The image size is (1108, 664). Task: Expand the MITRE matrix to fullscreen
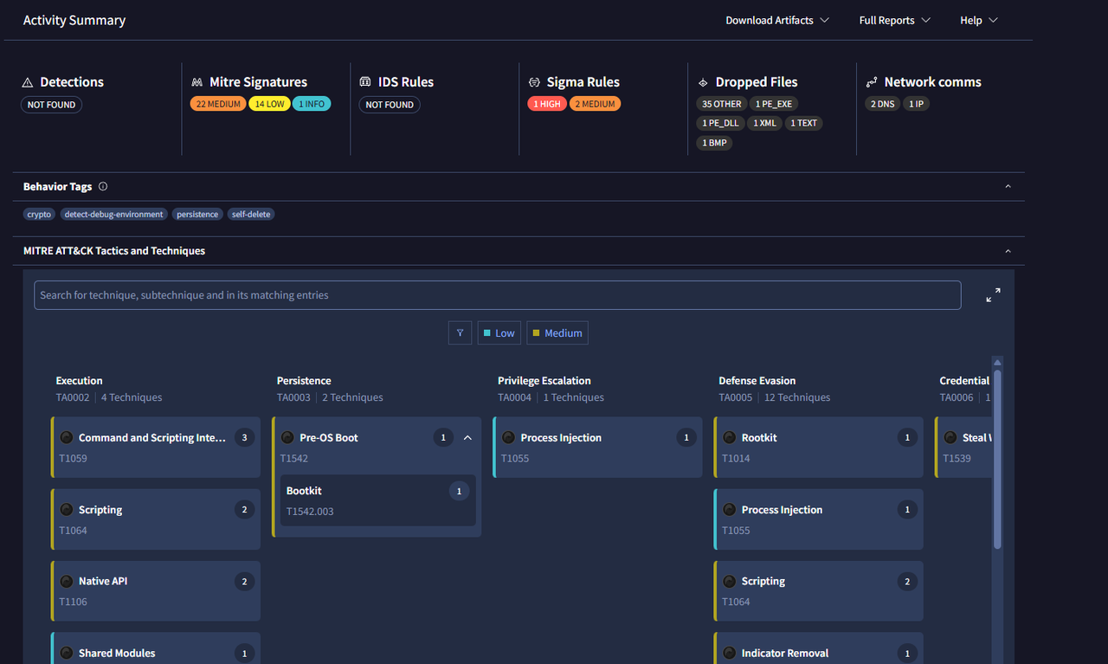(x=993, y=295)
